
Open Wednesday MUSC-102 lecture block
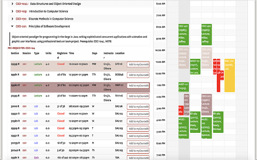(206, 128)
